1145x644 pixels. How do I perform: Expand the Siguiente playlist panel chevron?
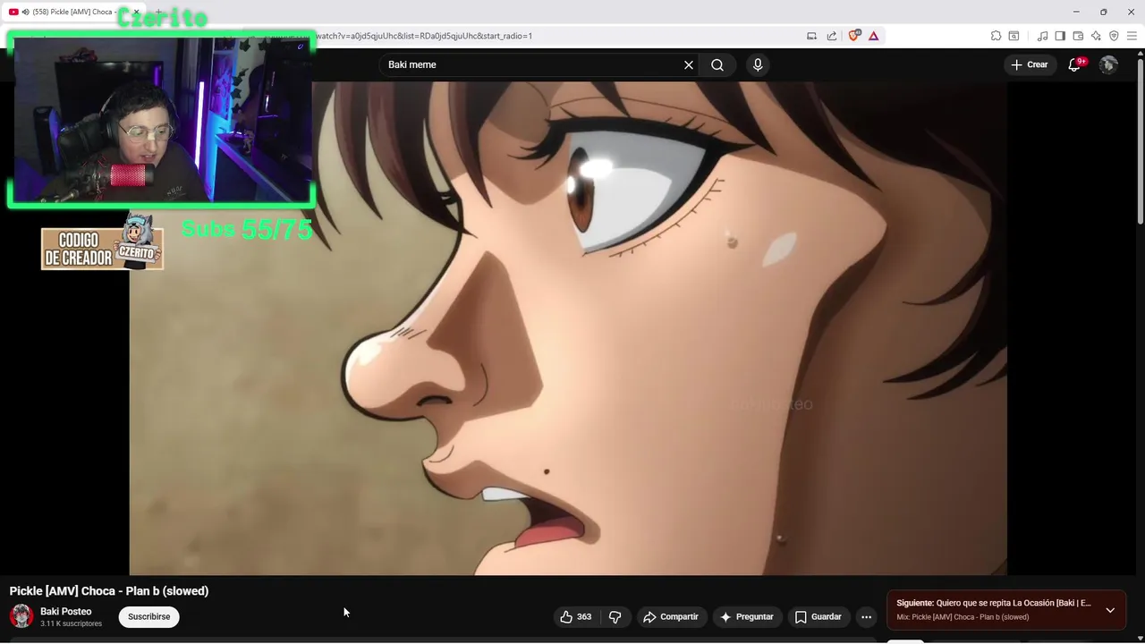point(1110,610)
